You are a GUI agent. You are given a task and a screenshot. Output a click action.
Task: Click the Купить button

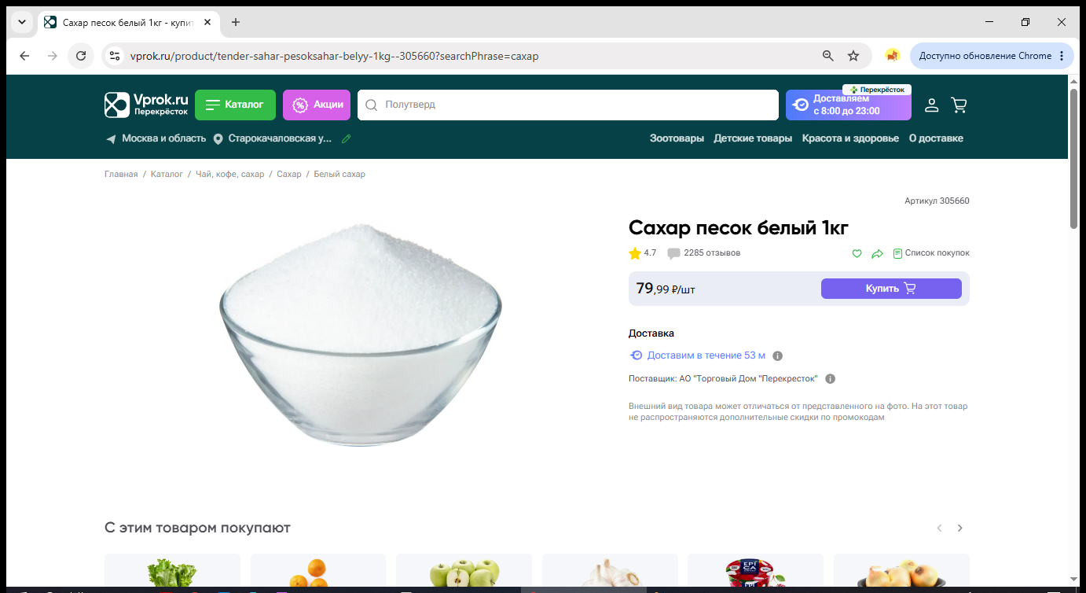coord(891,289)
